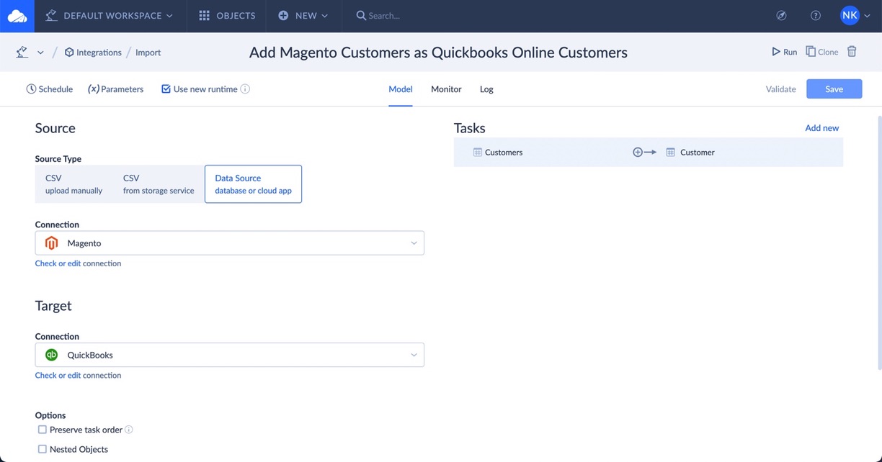
Task: Go to Import in breadcrumb
Action: [148, 53]
